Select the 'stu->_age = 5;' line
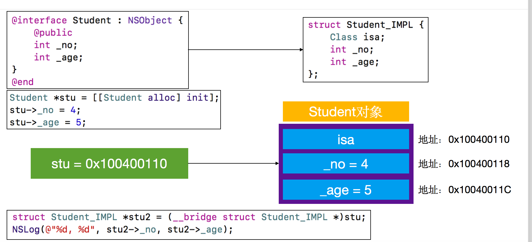This screenshot has width=532, height=242. click(48, 122)
